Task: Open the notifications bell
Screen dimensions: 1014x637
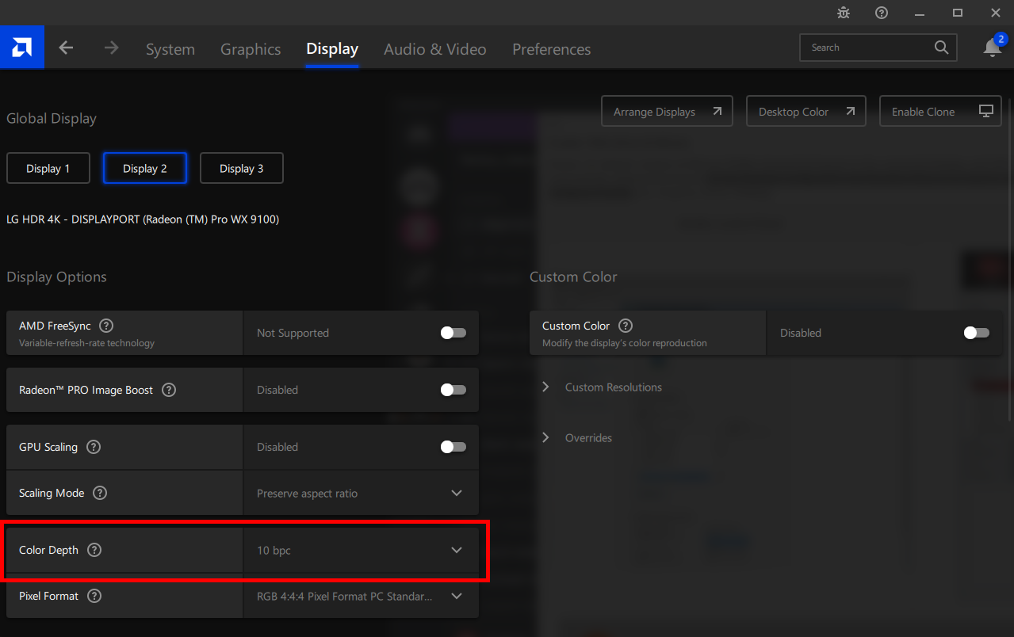Action: tap(992, 48)
